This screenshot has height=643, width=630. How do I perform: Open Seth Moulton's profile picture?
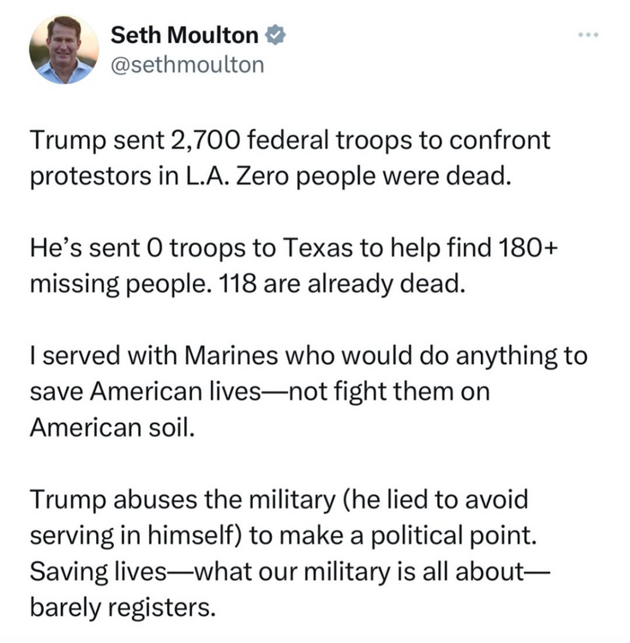coord(63,50)
